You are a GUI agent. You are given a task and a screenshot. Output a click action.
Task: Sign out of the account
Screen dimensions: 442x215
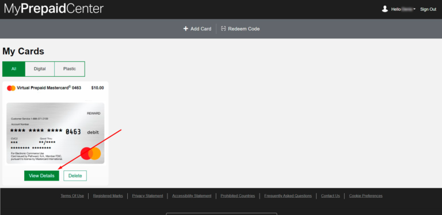(428, 9)
